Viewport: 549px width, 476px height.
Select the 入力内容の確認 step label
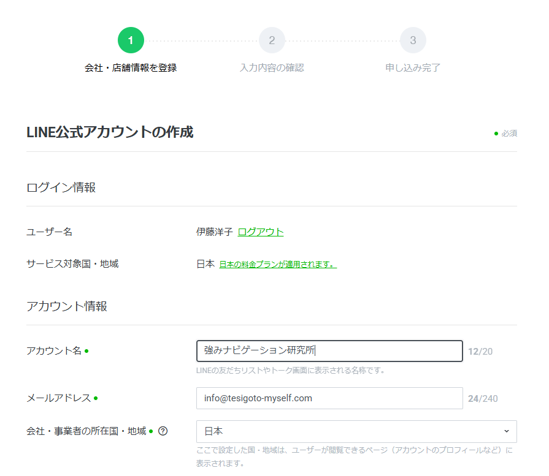click(x=272, y=68)
